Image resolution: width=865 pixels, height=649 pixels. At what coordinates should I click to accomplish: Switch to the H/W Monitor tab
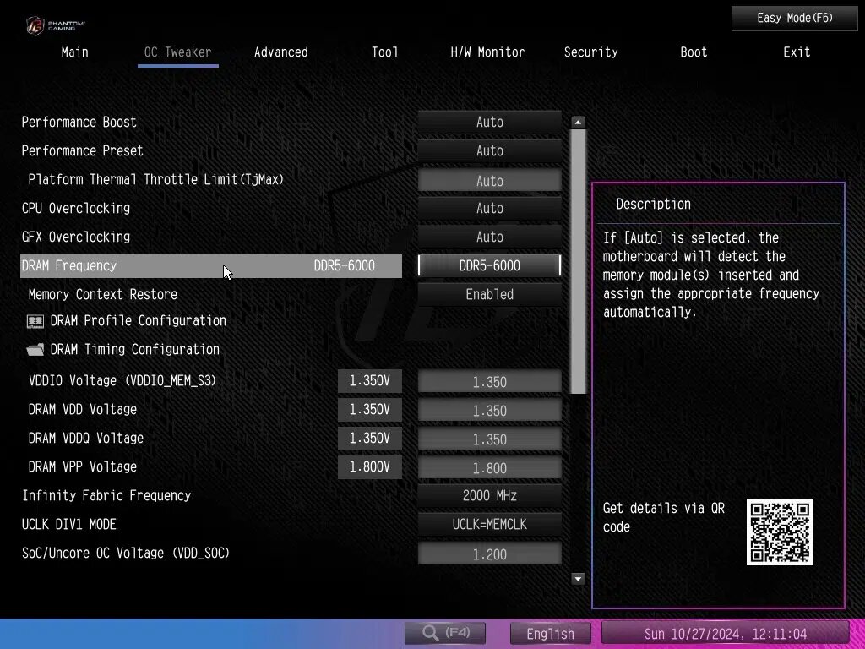point(487,52)
